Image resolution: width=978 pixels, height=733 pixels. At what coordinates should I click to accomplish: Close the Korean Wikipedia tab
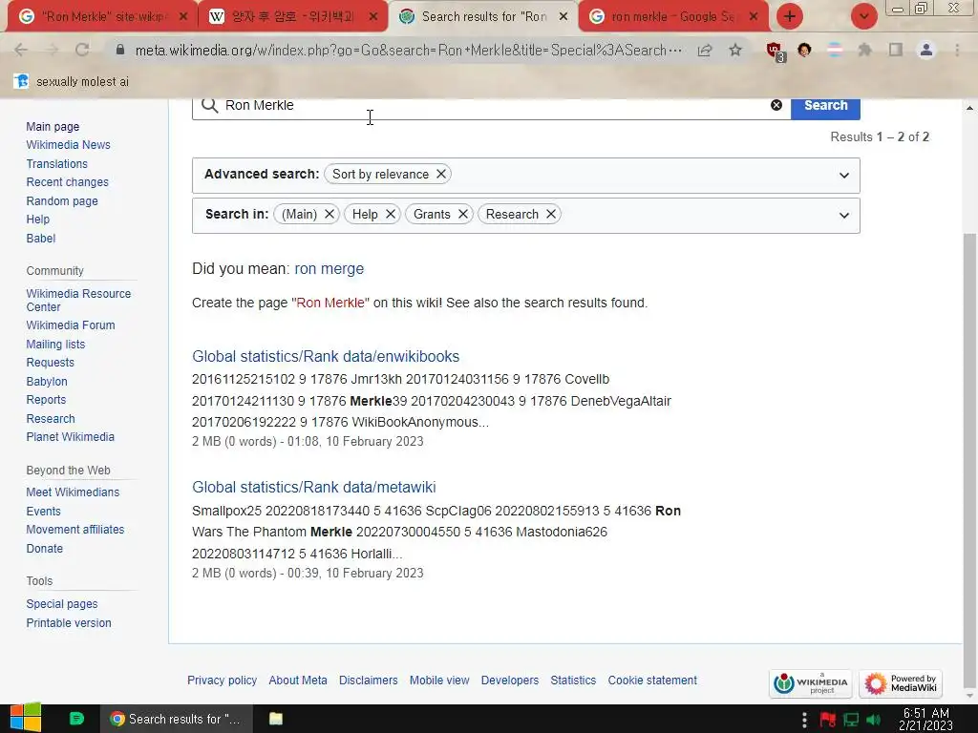point(373,17)
